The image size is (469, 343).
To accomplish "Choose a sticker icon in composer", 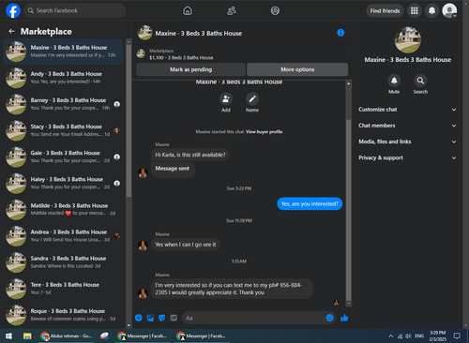I will point(162,318).
